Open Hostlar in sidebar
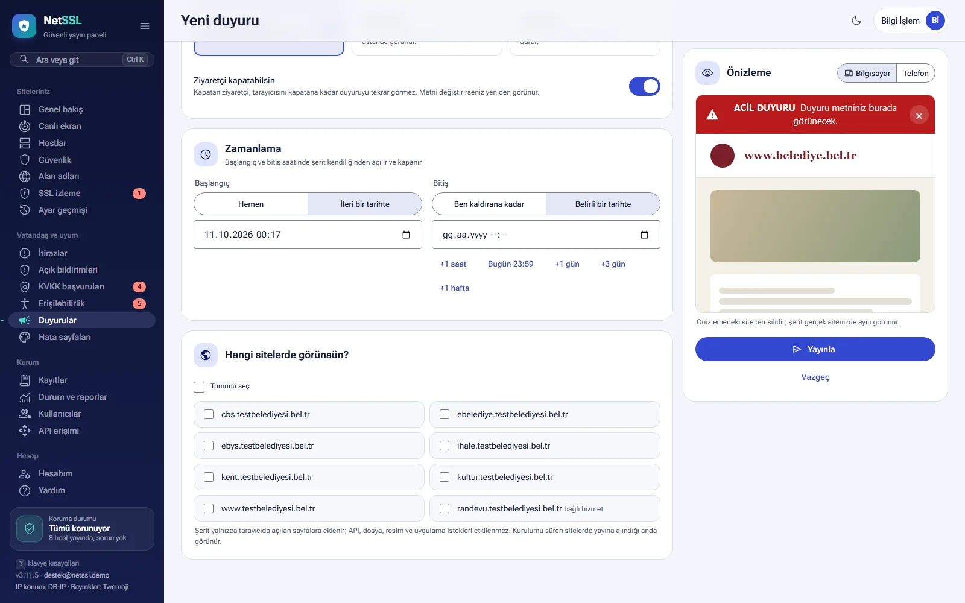The height and width of the screenshot is (603, 965). 82,143
